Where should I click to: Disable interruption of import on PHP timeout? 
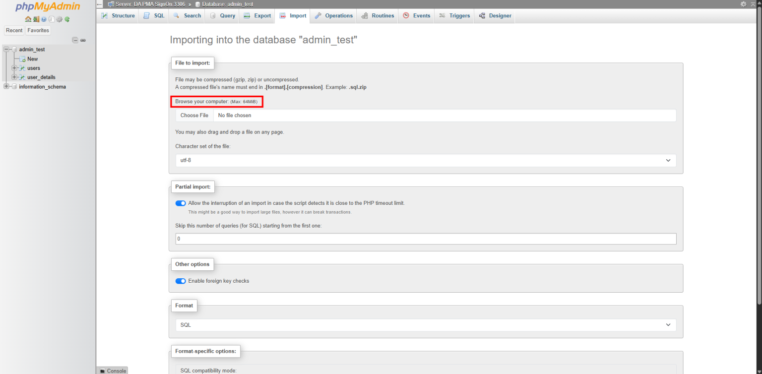[180, 203]
